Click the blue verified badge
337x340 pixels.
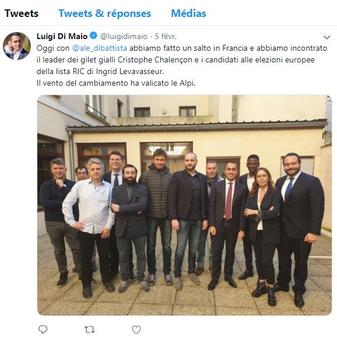[x=93, y=36]
